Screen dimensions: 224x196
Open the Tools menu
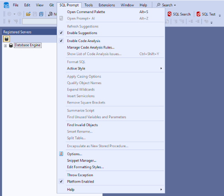point(88,5)
